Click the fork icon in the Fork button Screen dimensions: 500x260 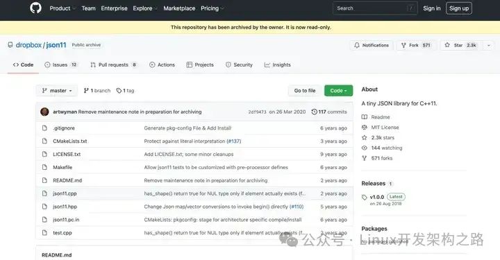point(403,45)
